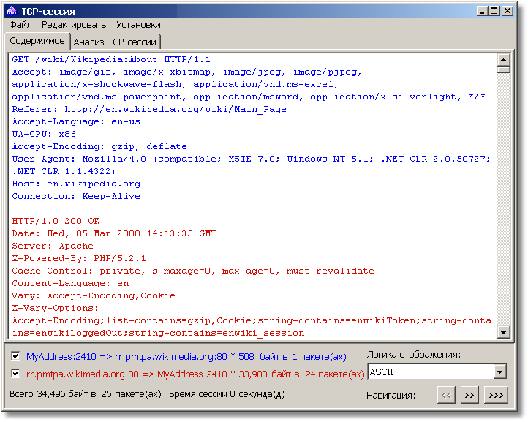This screenshot has height=422, width=528.
Task: Click the Date: Wed, 05 Mar 2008 line
Action: [x=114, y=233]
